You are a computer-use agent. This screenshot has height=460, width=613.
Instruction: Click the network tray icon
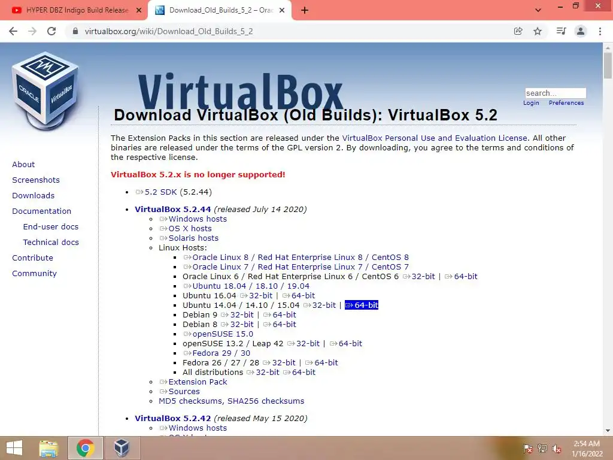click(542, 448)
